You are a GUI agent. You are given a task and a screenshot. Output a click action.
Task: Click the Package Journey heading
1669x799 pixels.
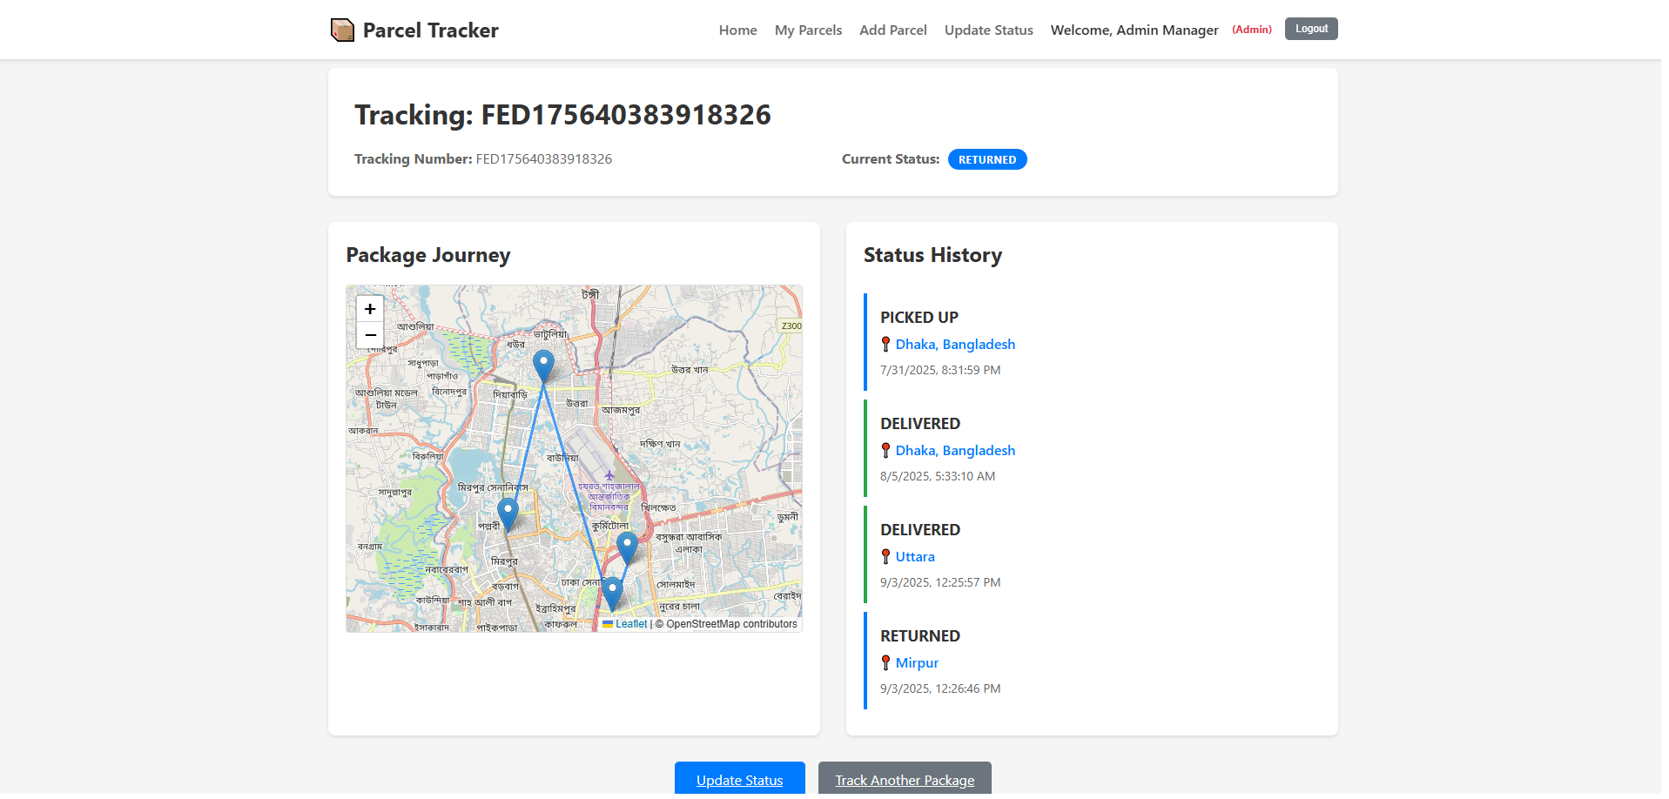pyautogui.click(x=428, y=255)
